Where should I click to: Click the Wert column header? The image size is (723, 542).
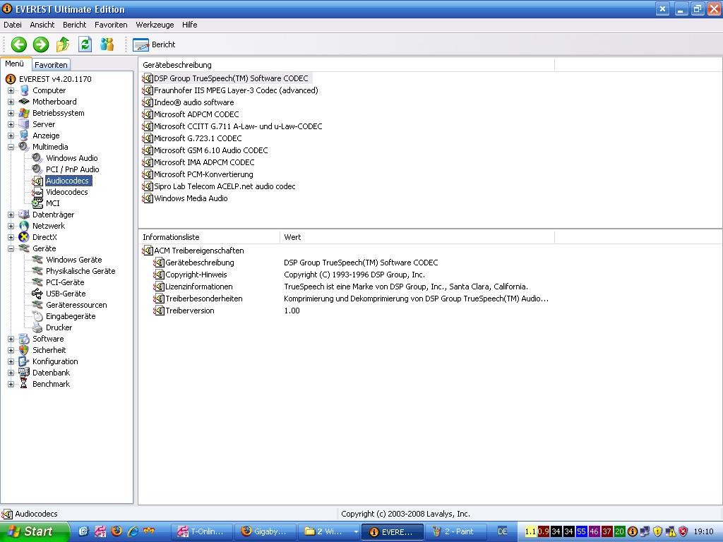tap(417, 237)
